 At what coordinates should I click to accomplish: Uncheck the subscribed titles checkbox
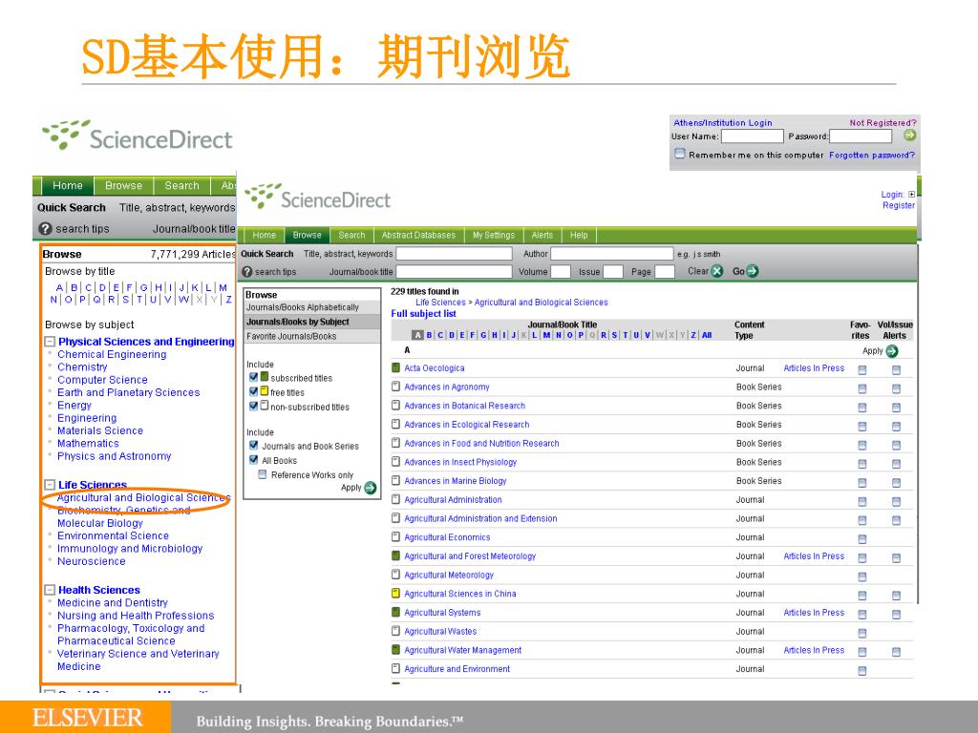(x=253, y=377)
